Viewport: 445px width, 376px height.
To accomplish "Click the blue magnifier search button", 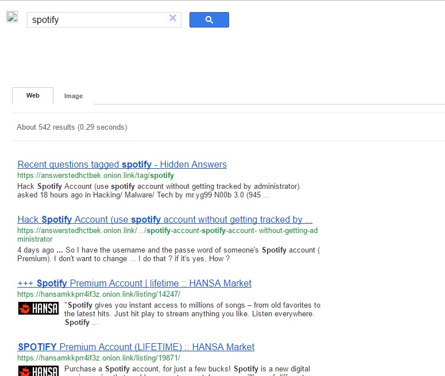I will (209, 20).
